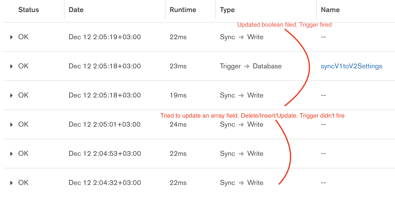395x197 pixels.
Task: Click the date Dec 12 2:05:01+03:00
Action: tap(105, 125)
